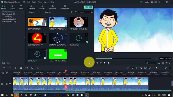The width and height of the screenshot is (173, 97).
Task: Toggle the track lock icon
Action: coord(7,84)
